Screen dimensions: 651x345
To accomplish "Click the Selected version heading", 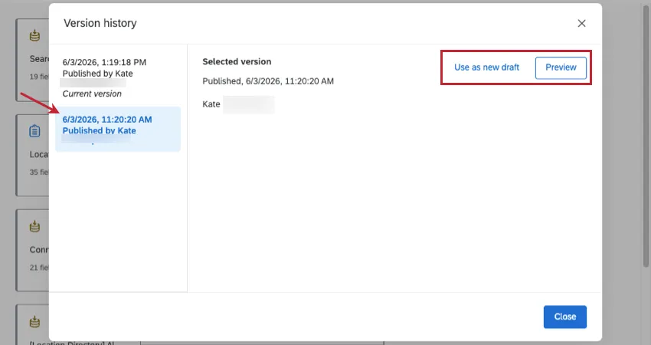I will pos(237,61).
